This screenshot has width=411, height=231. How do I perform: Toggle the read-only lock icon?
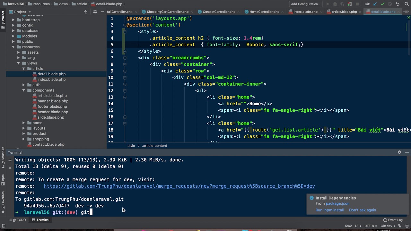click(400, 226)
